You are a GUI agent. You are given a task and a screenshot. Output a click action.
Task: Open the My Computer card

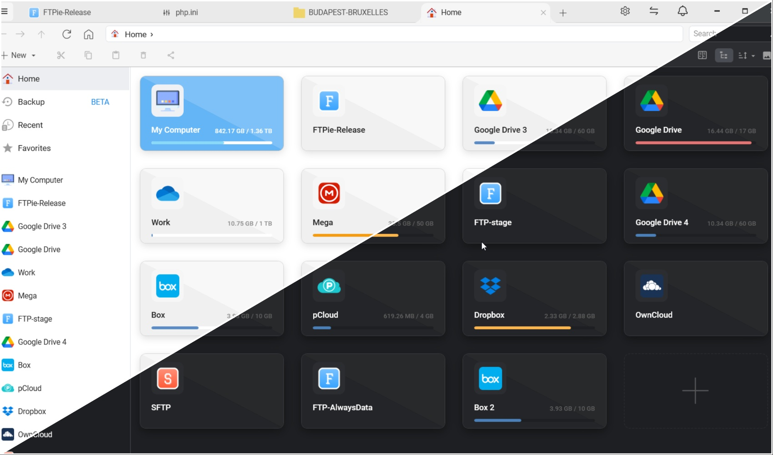[x=212, y=113]
